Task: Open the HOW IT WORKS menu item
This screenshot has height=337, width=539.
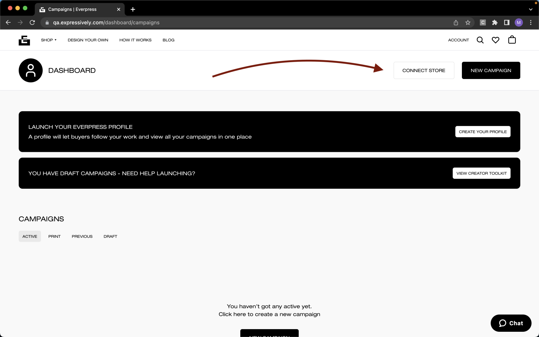Action: [135, 40]
